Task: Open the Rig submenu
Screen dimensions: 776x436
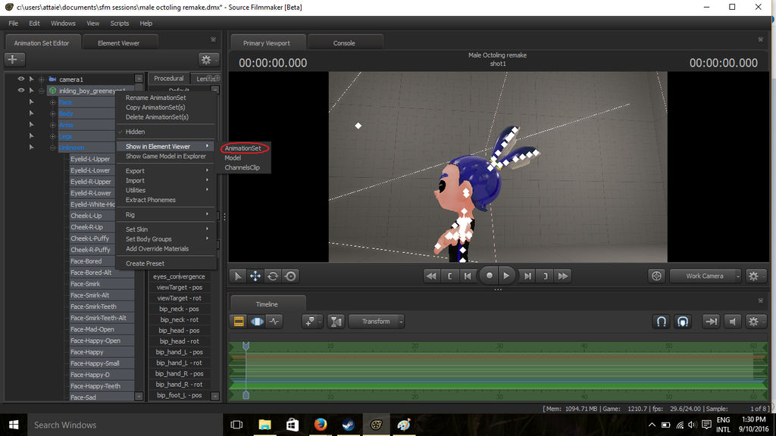Action: coord(166,214)
